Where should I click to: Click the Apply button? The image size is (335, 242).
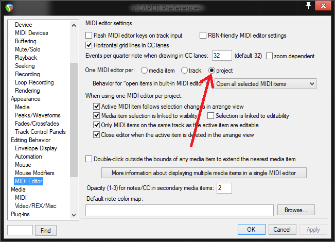pyautogui.click(x=313, y=230)
